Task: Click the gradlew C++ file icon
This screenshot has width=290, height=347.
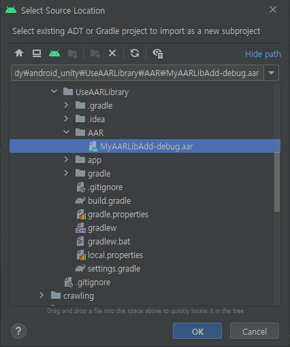Action: point(80,228)
